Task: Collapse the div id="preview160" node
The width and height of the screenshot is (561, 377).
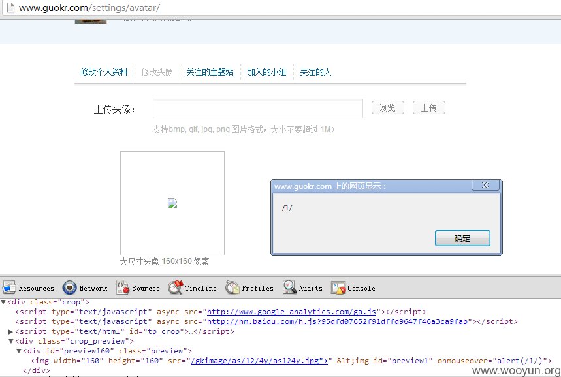Action: 19,351
